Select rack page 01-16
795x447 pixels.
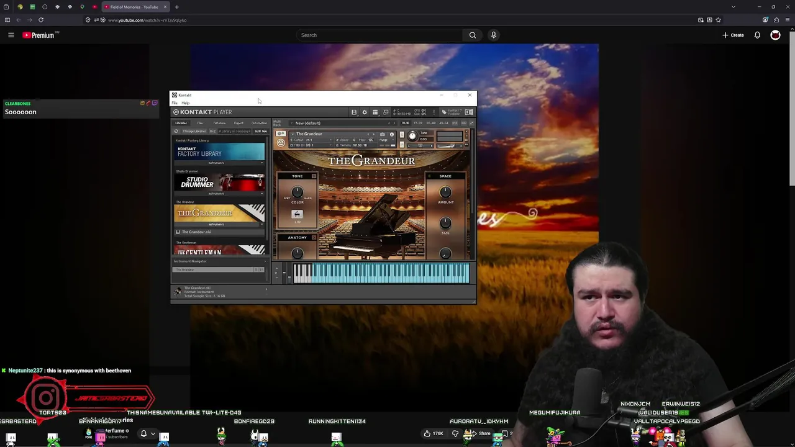[406, 123]
